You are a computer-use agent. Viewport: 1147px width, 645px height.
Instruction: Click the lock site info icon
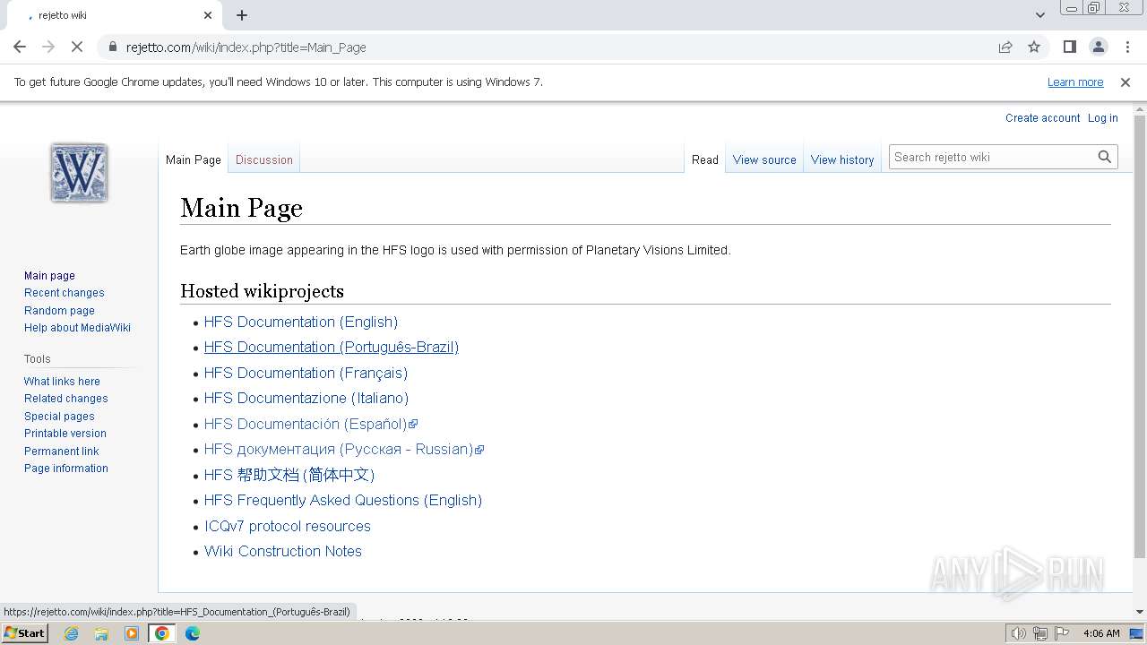point(113,47)
